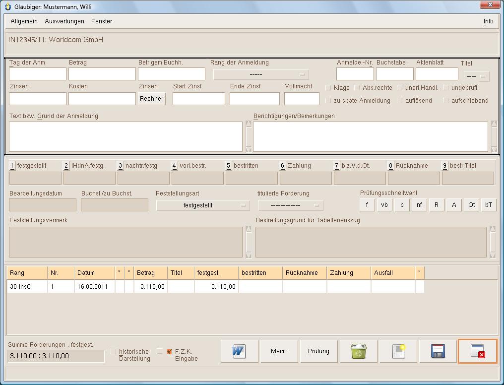Click the Berichtigungen/Bemerkungen text area

(371, 136)
